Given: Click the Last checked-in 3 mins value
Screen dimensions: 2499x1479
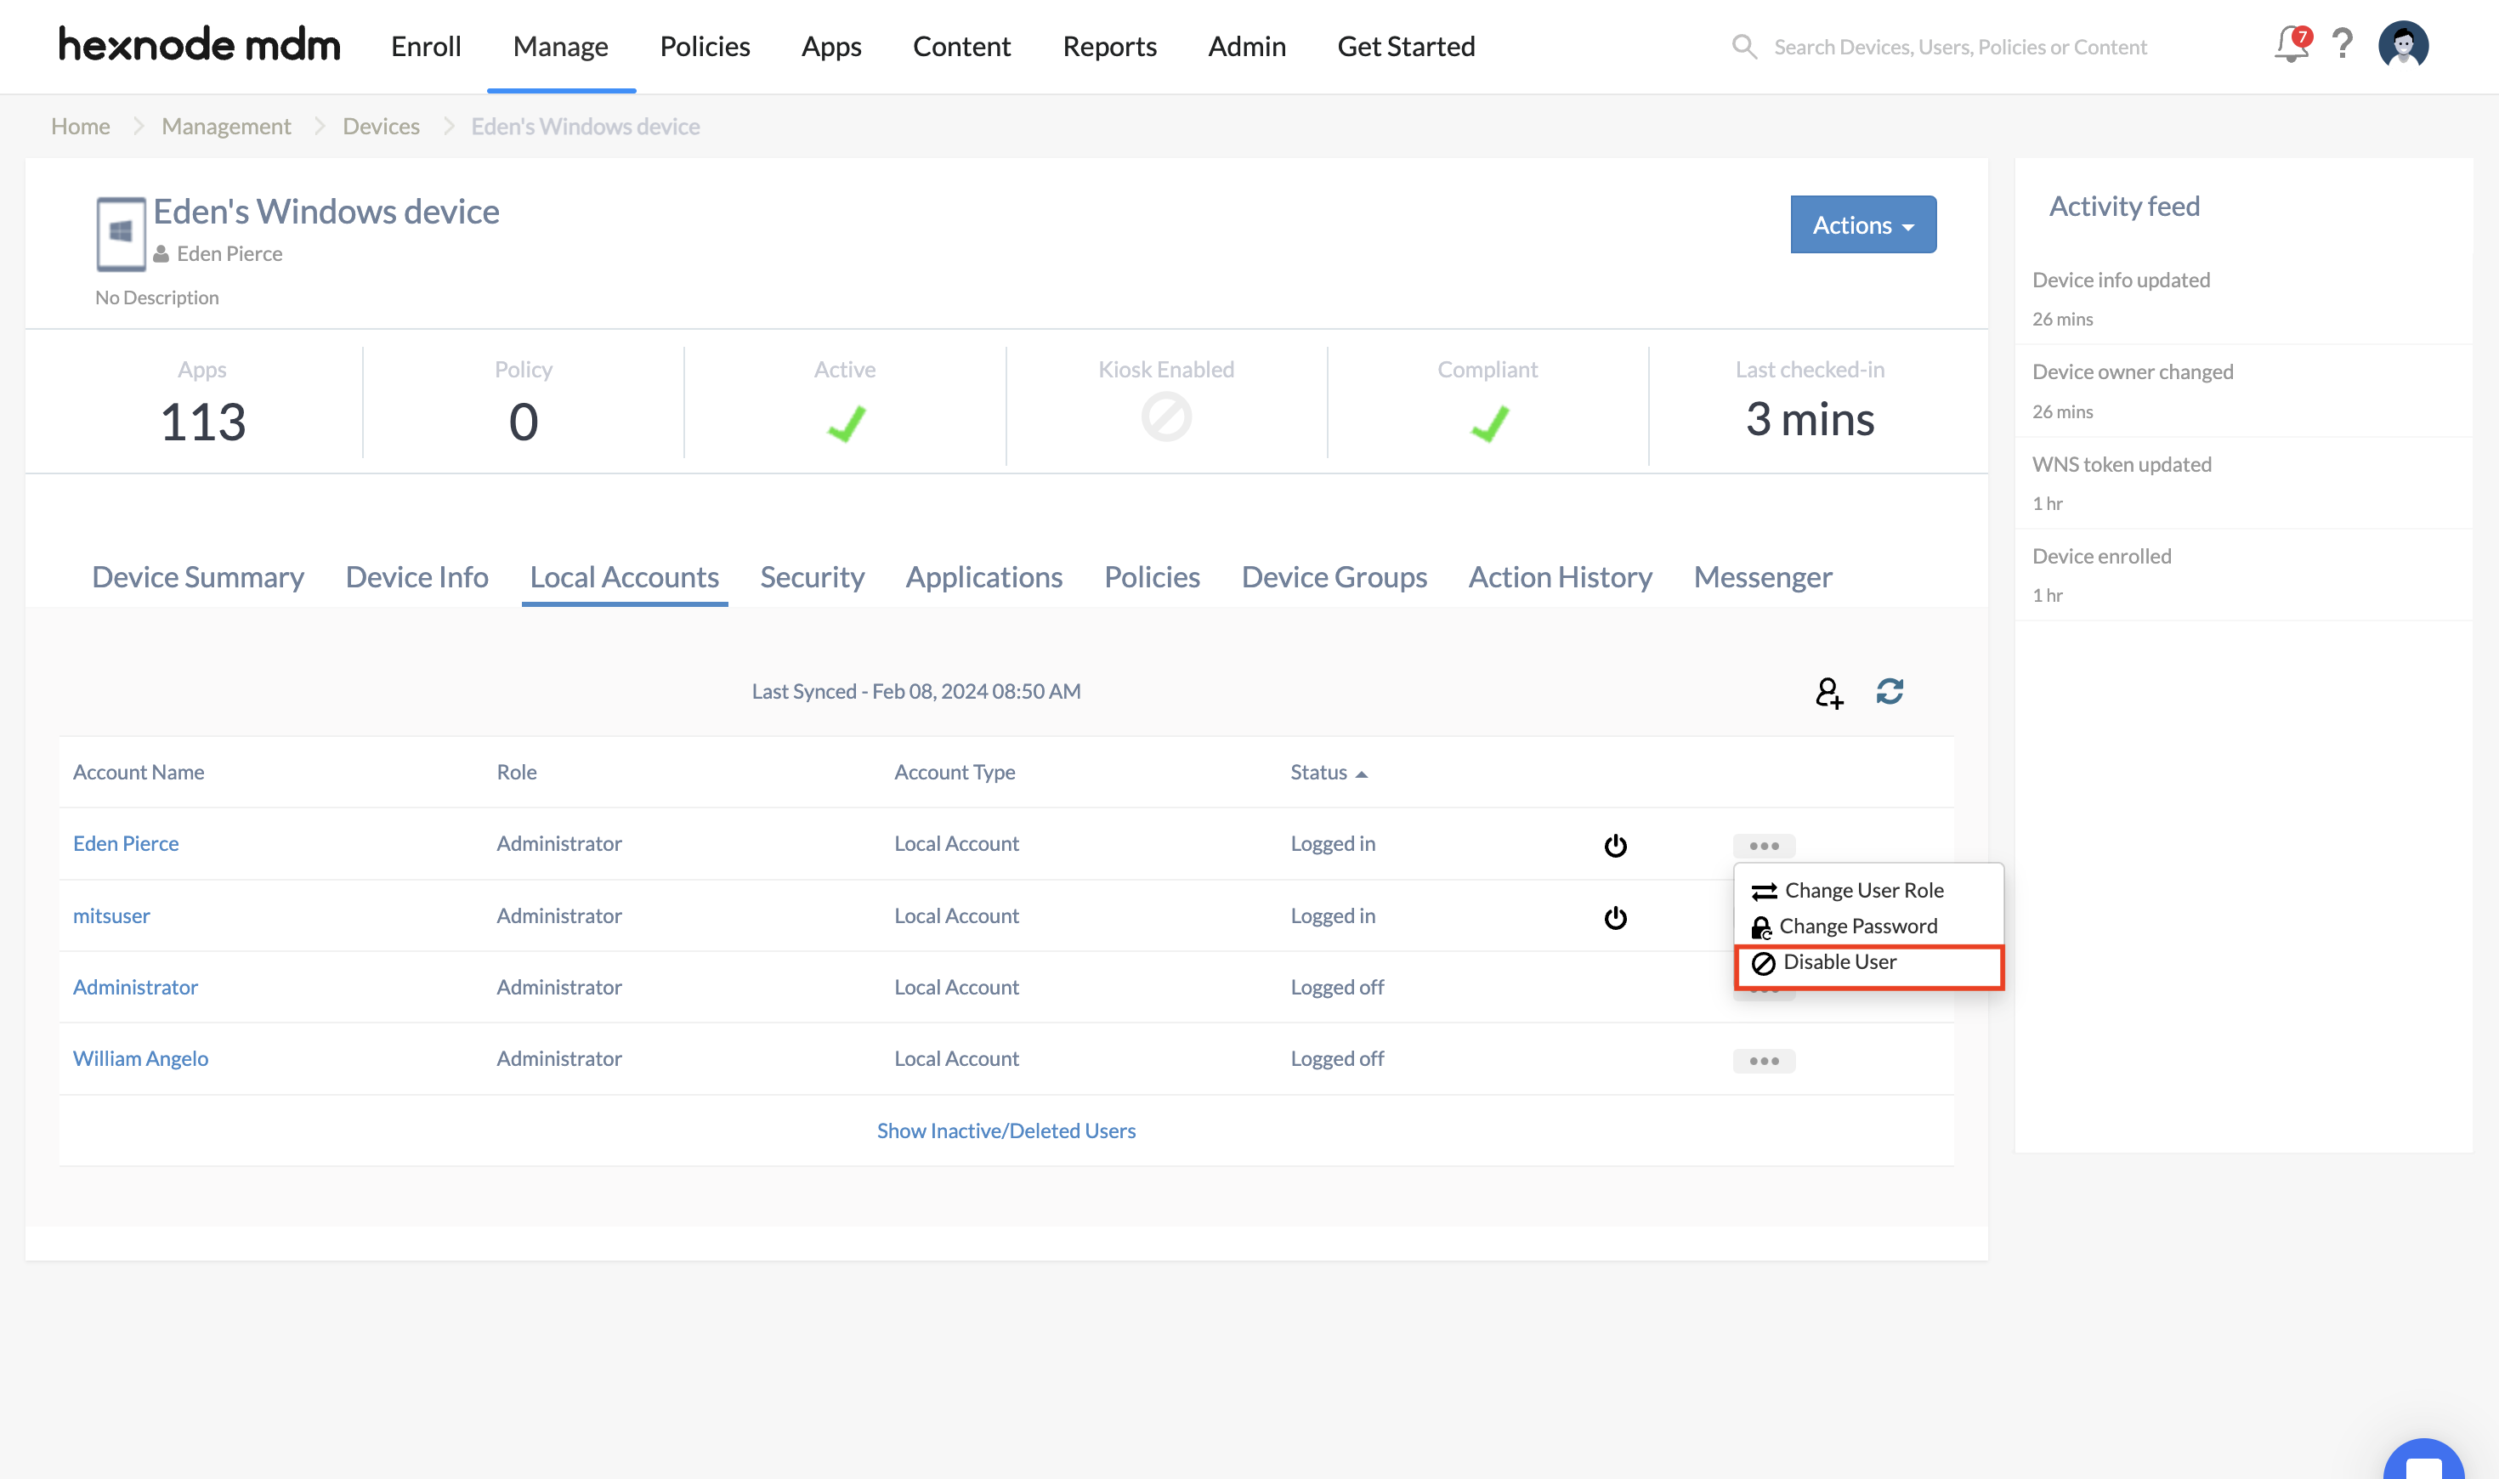Looking at the screenshot, I should point(1810,420).
